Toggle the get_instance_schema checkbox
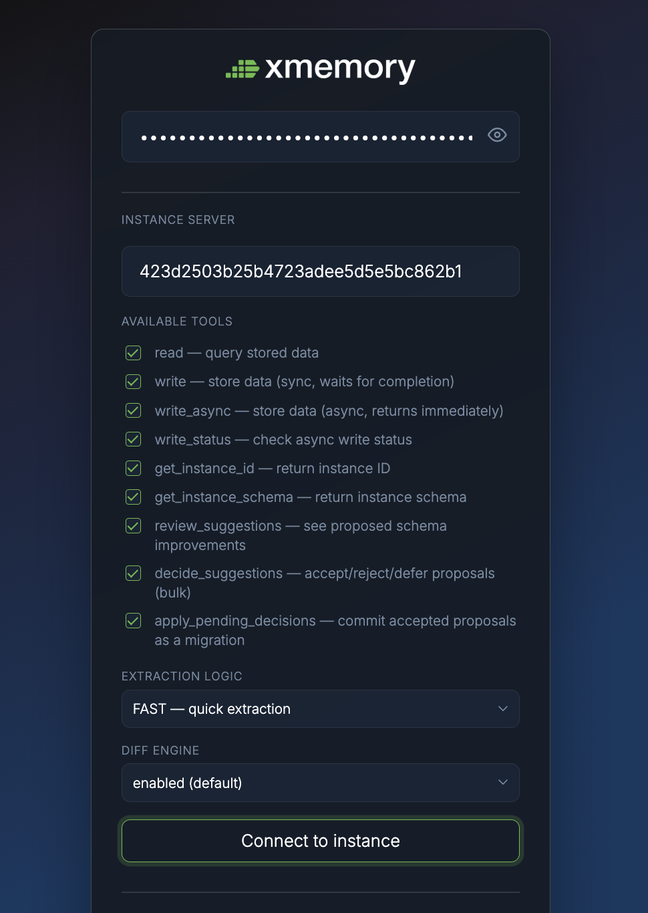Screen dimensions: 648x913 pyautogui.click(x=134, y=497)
